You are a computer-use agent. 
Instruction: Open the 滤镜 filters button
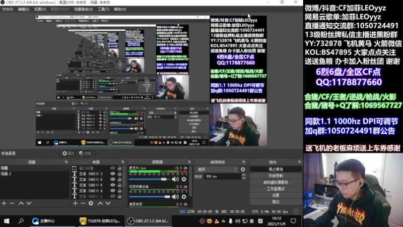[85, 153]
